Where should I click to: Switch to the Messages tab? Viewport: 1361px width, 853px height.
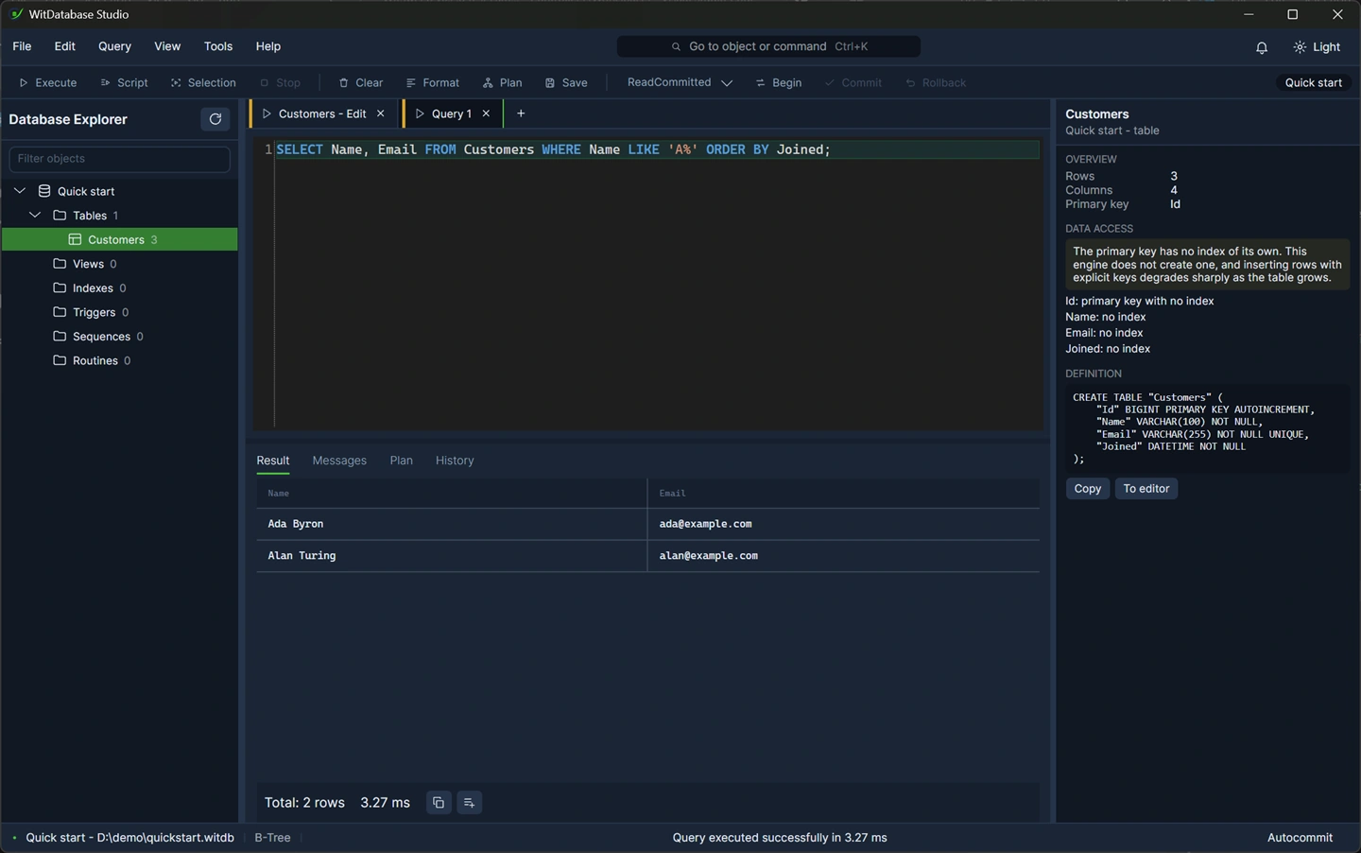coord(339,461)
